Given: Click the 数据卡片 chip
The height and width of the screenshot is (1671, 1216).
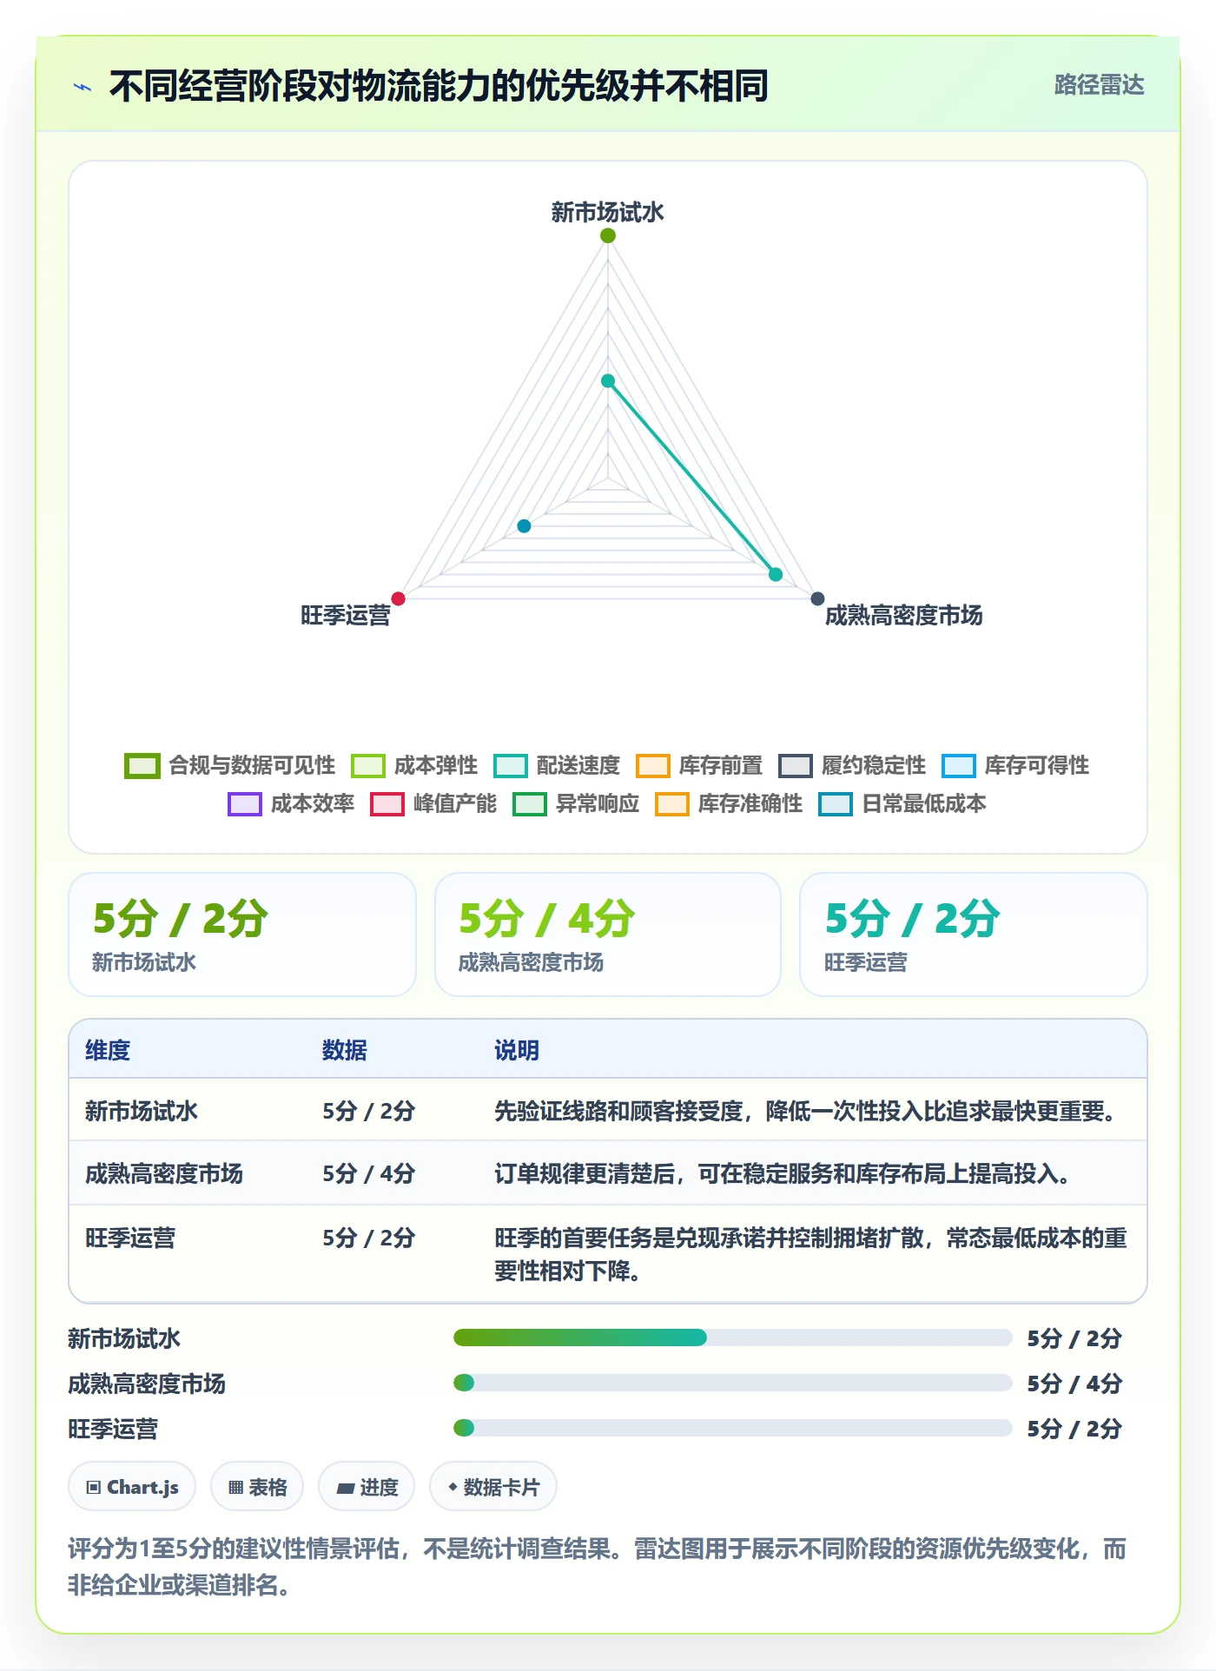Looking at the screenshot, I should [x=493, y=1487].
